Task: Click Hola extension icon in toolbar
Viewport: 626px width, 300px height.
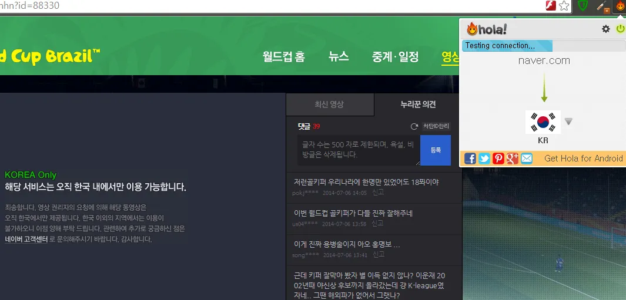Action: [620, 6]
